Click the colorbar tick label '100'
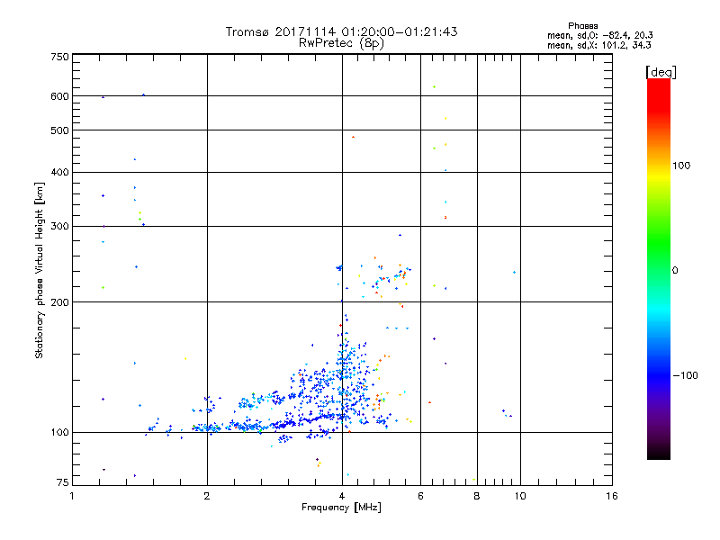Viewport: 720px width, 540px height. pyautogui.click(x=681, y=166)
